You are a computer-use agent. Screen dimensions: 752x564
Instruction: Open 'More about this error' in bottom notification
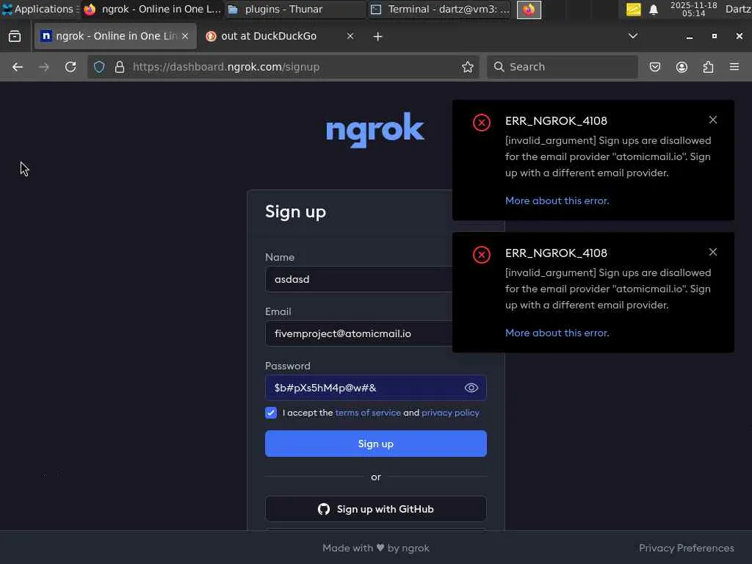click(557, 333)
